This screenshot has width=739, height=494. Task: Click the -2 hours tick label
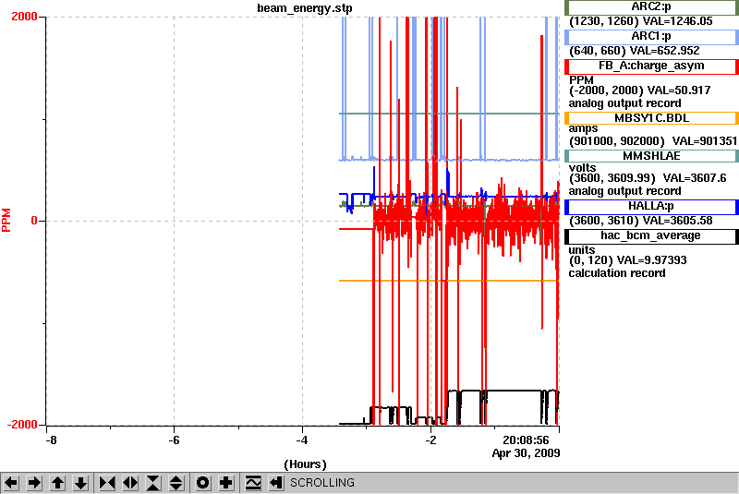point(430,440)
